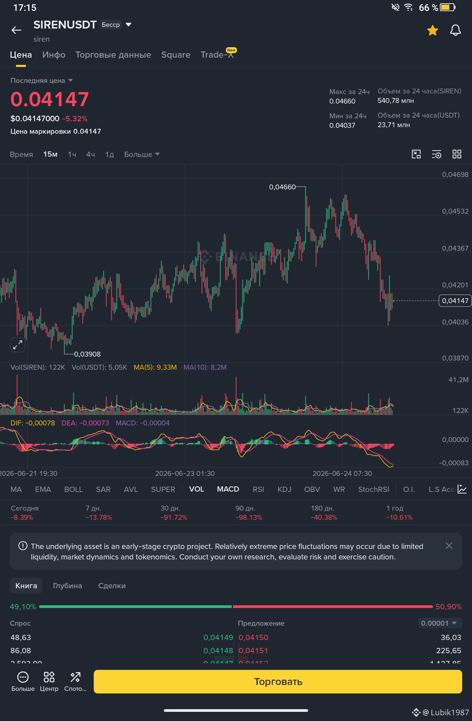Select the 15м timeframe

(x=50, y=154)
